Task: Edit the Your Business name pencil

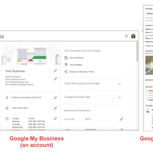Action: 55,71
